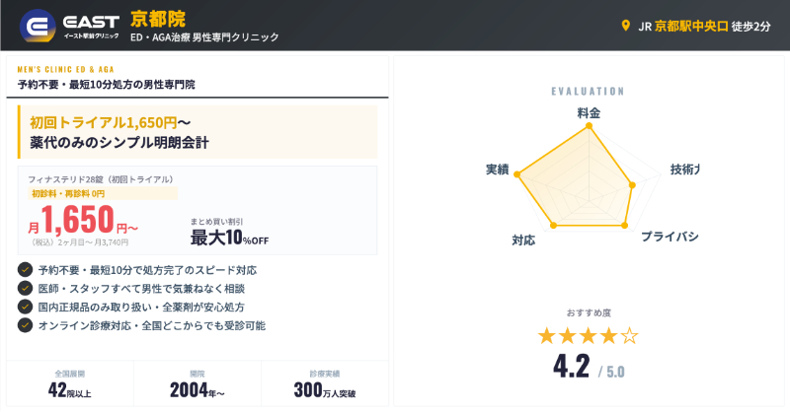
Task: Click checkmark icon beside 国内正規品 feature
Action: [25, 307]
